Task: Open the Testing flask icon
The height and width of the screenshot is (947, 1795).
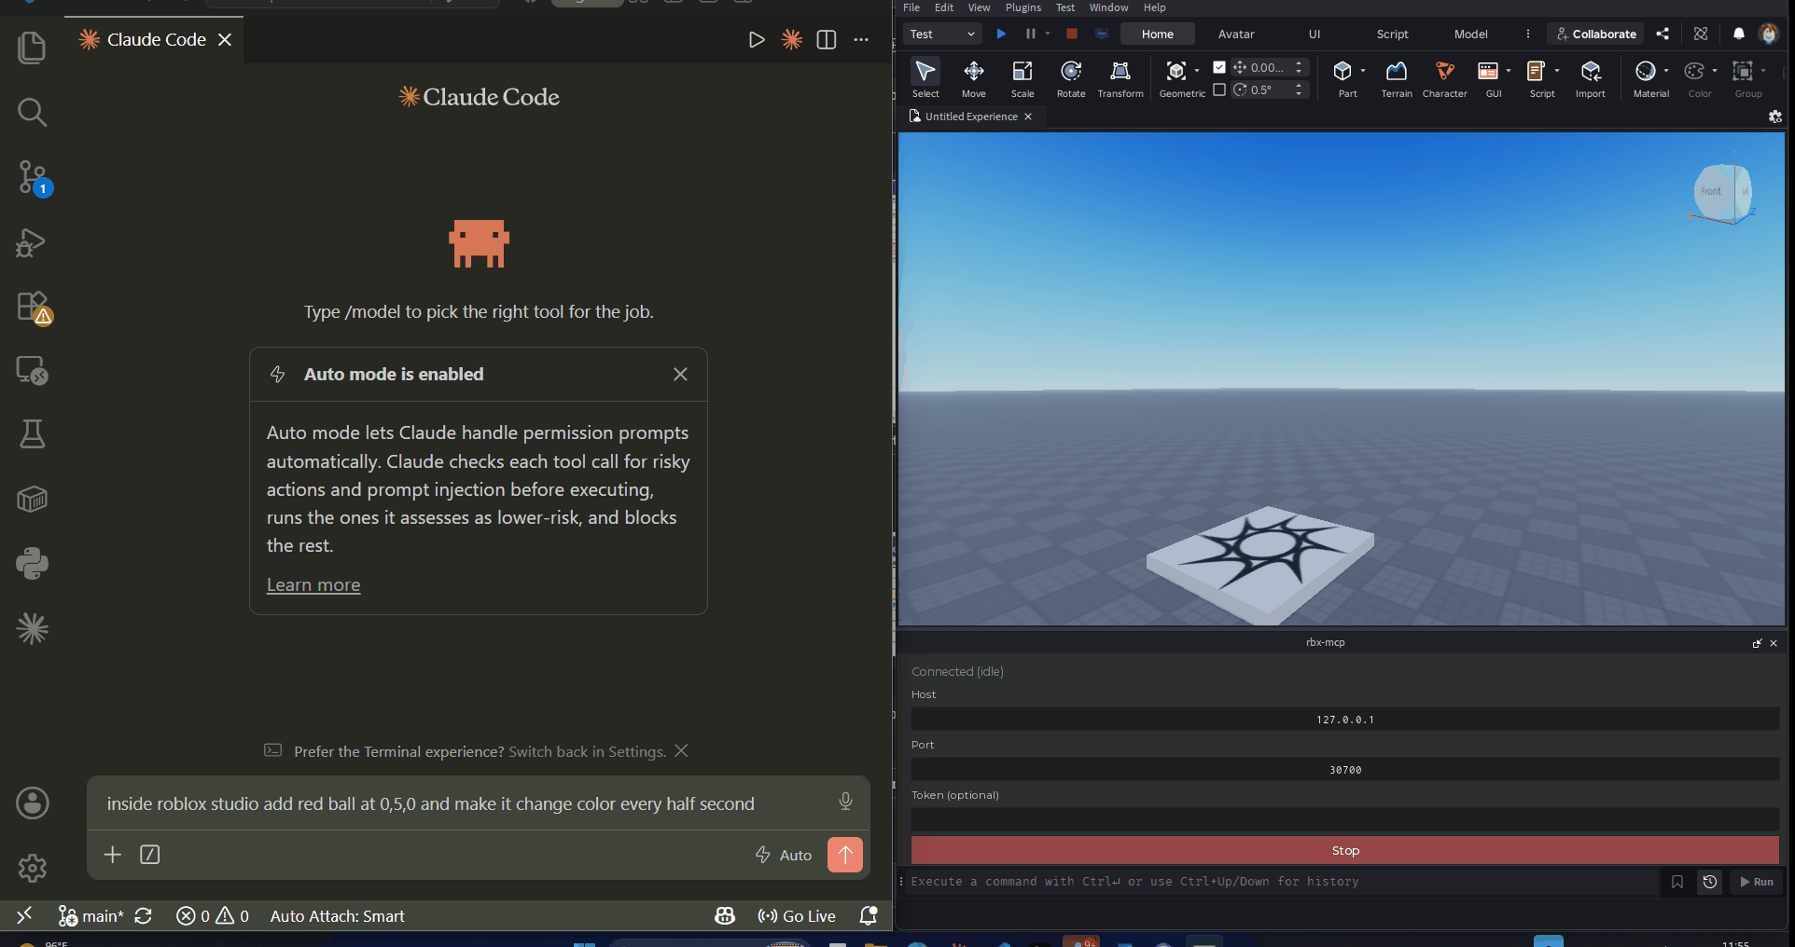Action: 32,434
